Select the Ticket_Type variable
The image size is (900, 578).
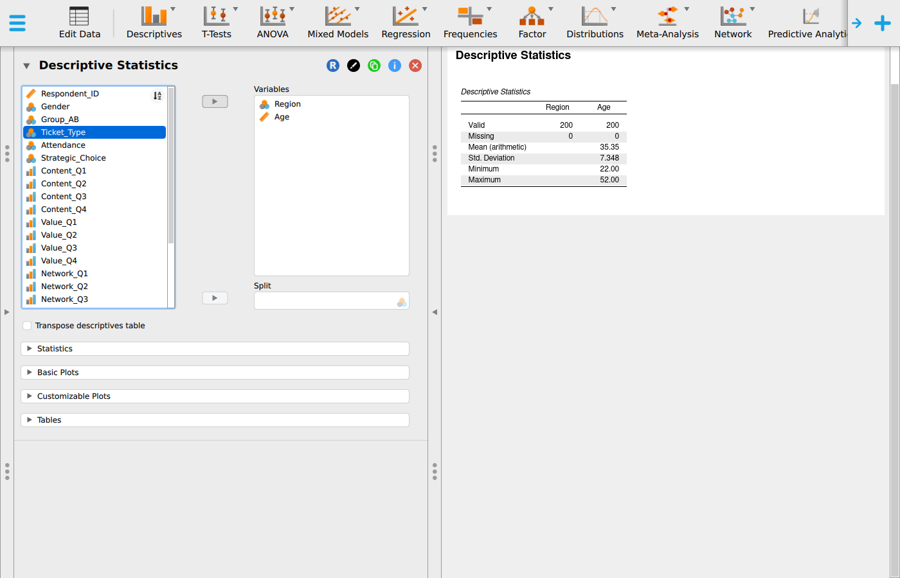coord(94,132)
